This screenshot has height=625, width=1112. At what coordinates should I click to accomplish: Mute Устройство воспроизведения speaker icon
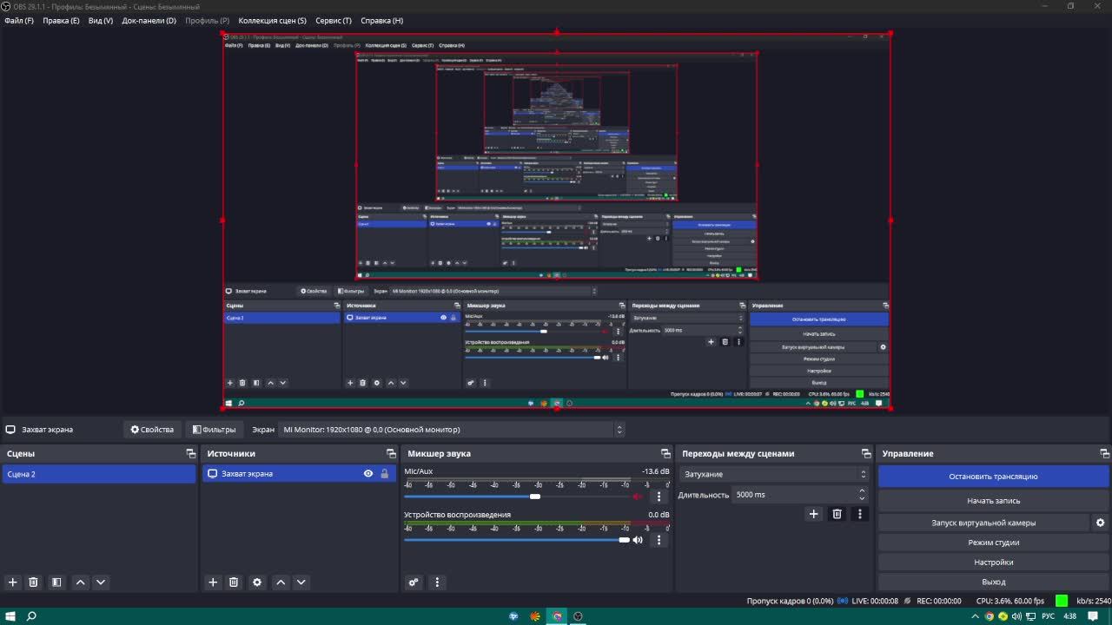click(x=638, y=540)
